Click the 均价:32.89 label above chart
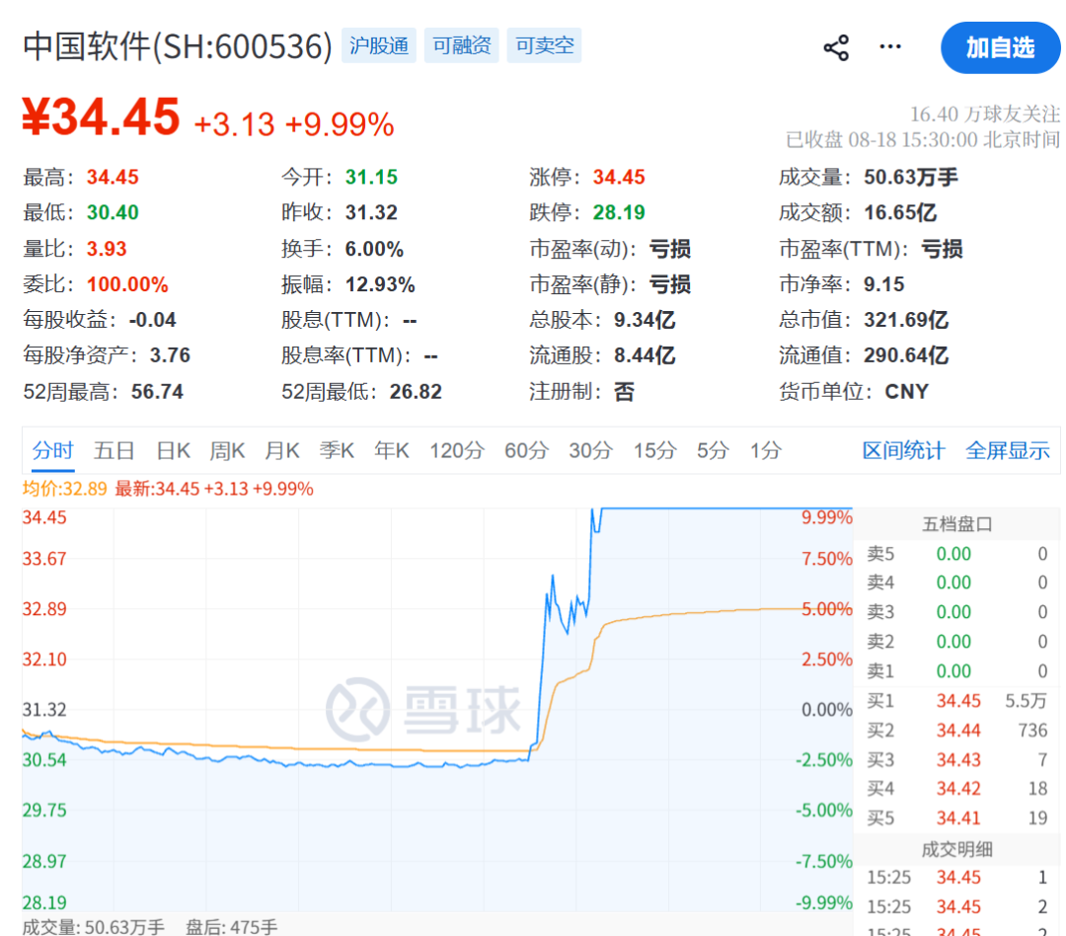The image size is (1066, 936). click(x=64, y=489)
